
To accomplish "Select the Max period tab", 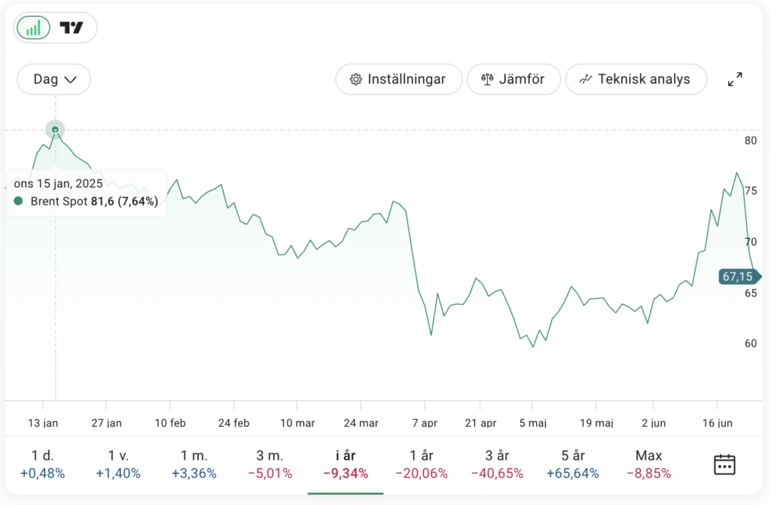I will [x=648, y=464].
